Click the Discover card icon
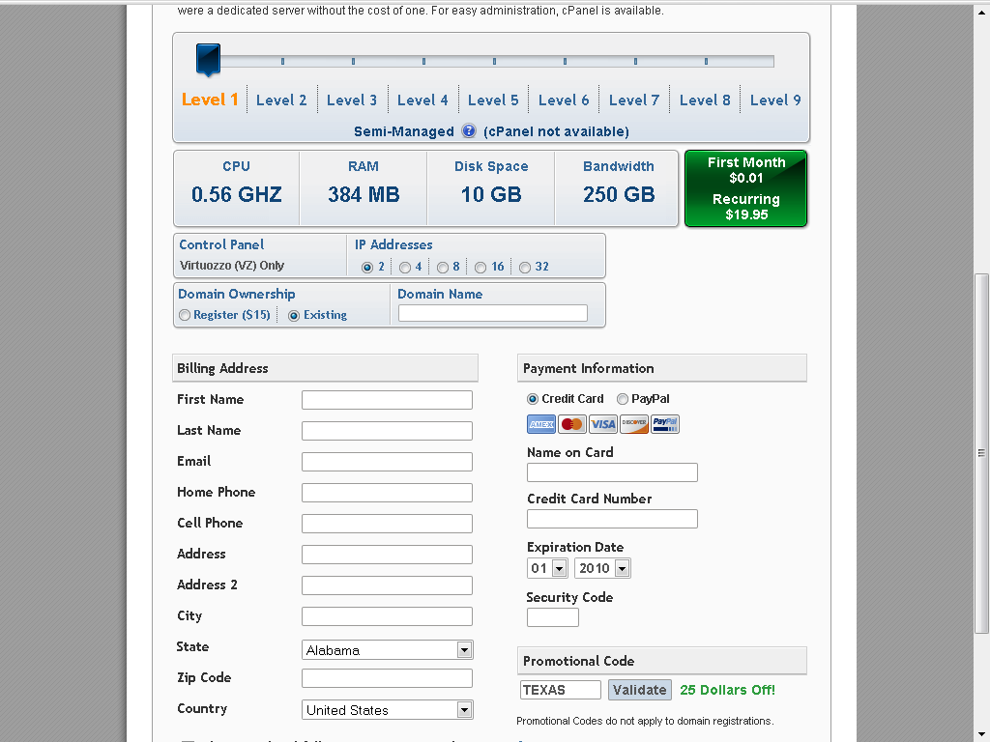 coord(634,424)
